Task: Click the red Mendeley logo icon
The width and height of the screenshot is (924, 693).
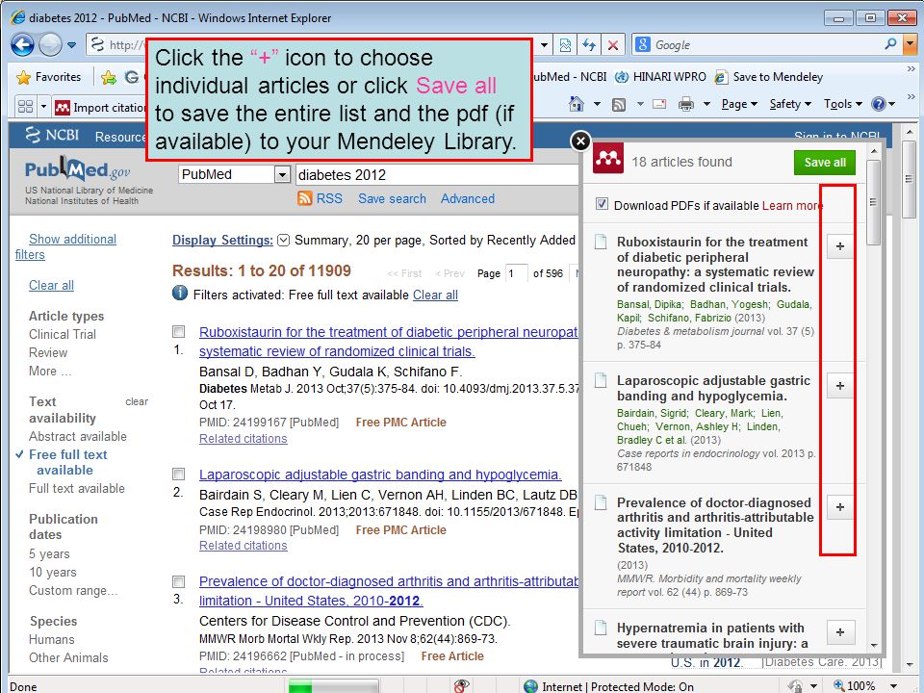Action: pos(608,158)
